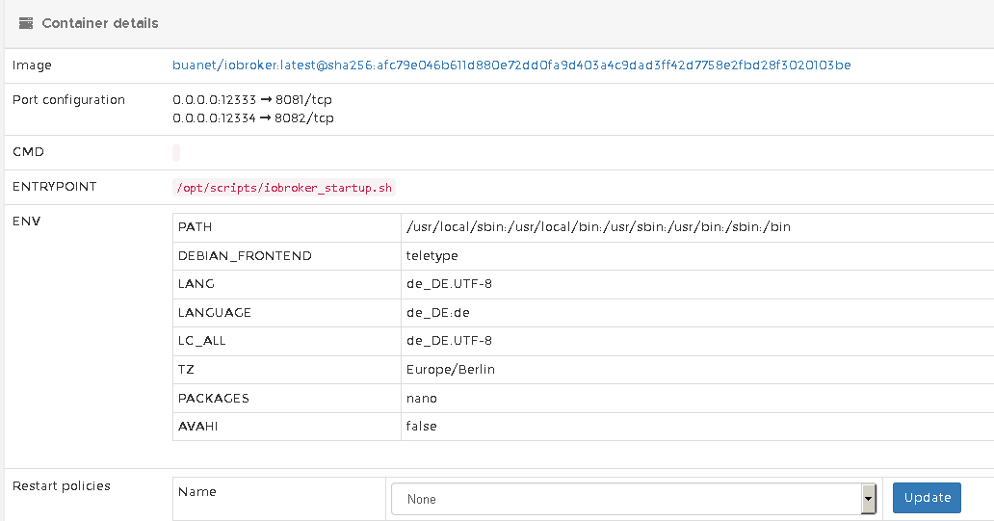This screenshot has height=521, width=994.
Task: Click the AVAHI false value
Action: tap(421, 427)
